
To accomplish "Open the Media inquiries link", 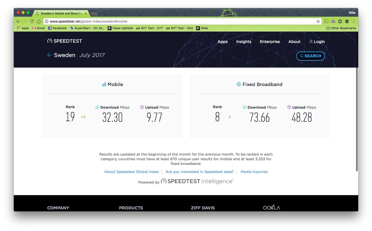I will [254, 172].
